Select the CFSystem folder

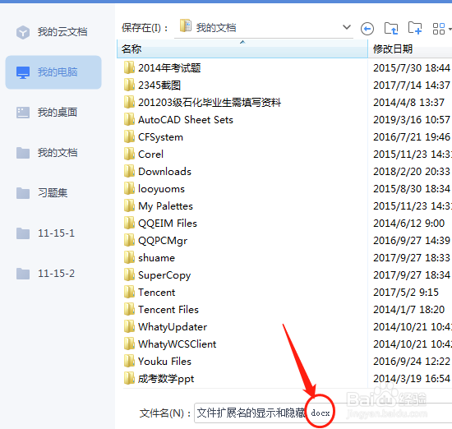tap(154, 137)
